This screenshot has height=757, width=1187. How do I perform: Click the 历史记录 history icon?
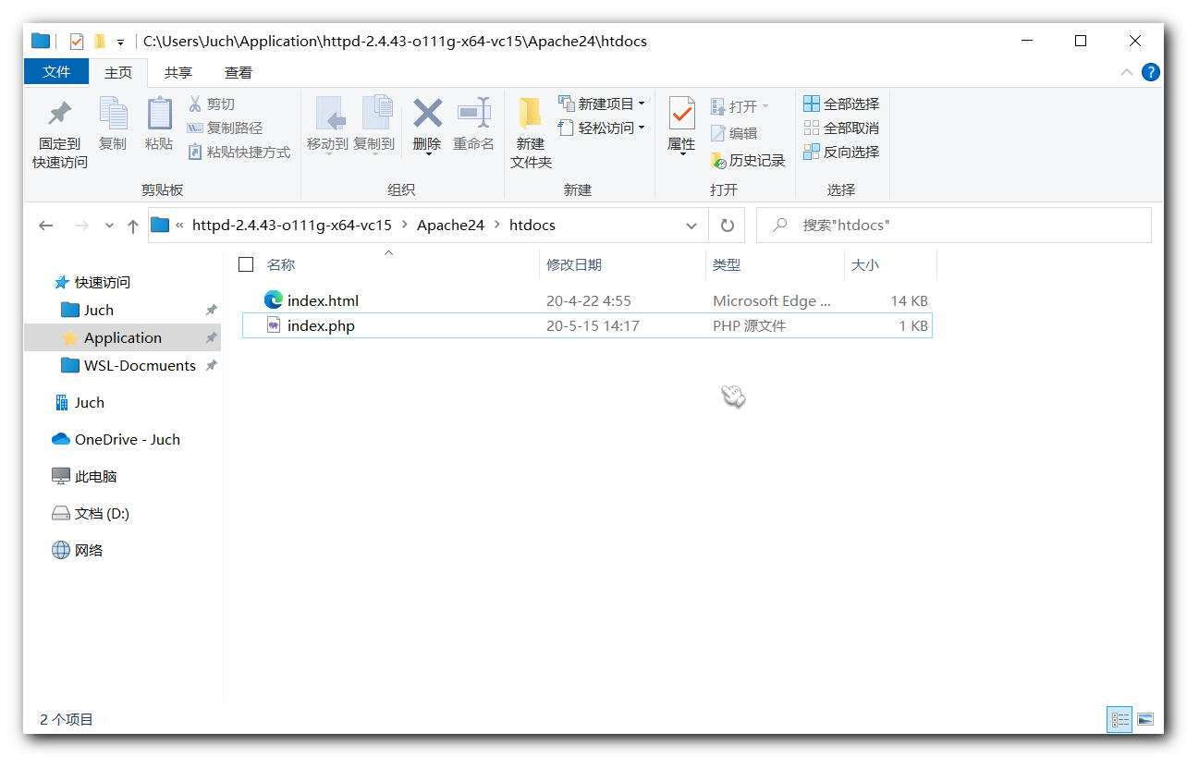(x=719, y=161)
